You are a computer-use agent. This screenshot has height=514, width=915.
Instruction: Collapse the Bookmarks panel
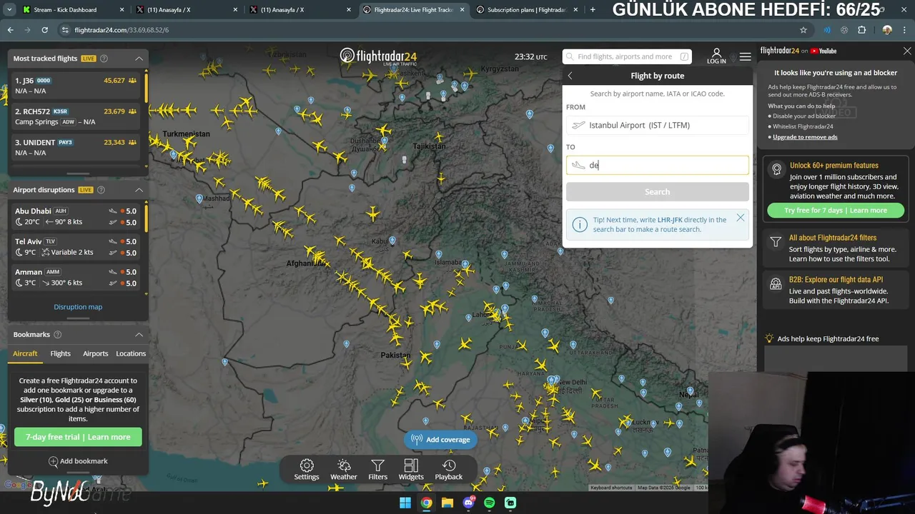click(x=139, y=334)
